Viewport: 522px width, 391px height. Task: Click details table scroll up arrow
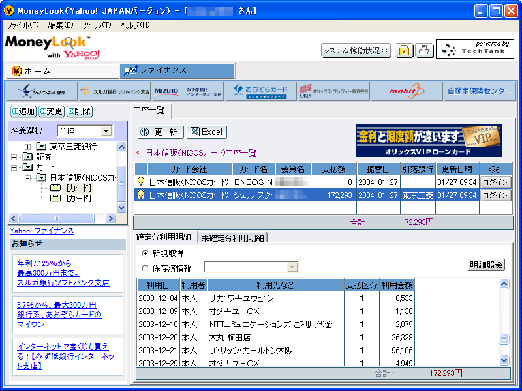click(504, 284)
